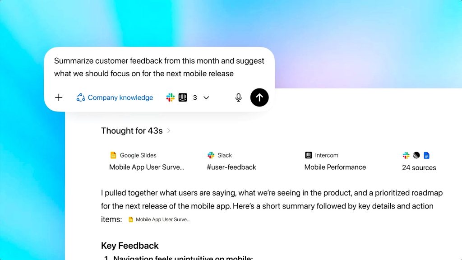Click the connector count number 3
The width and height of the screenshot is (462, 260).
[x=195, y=97]
